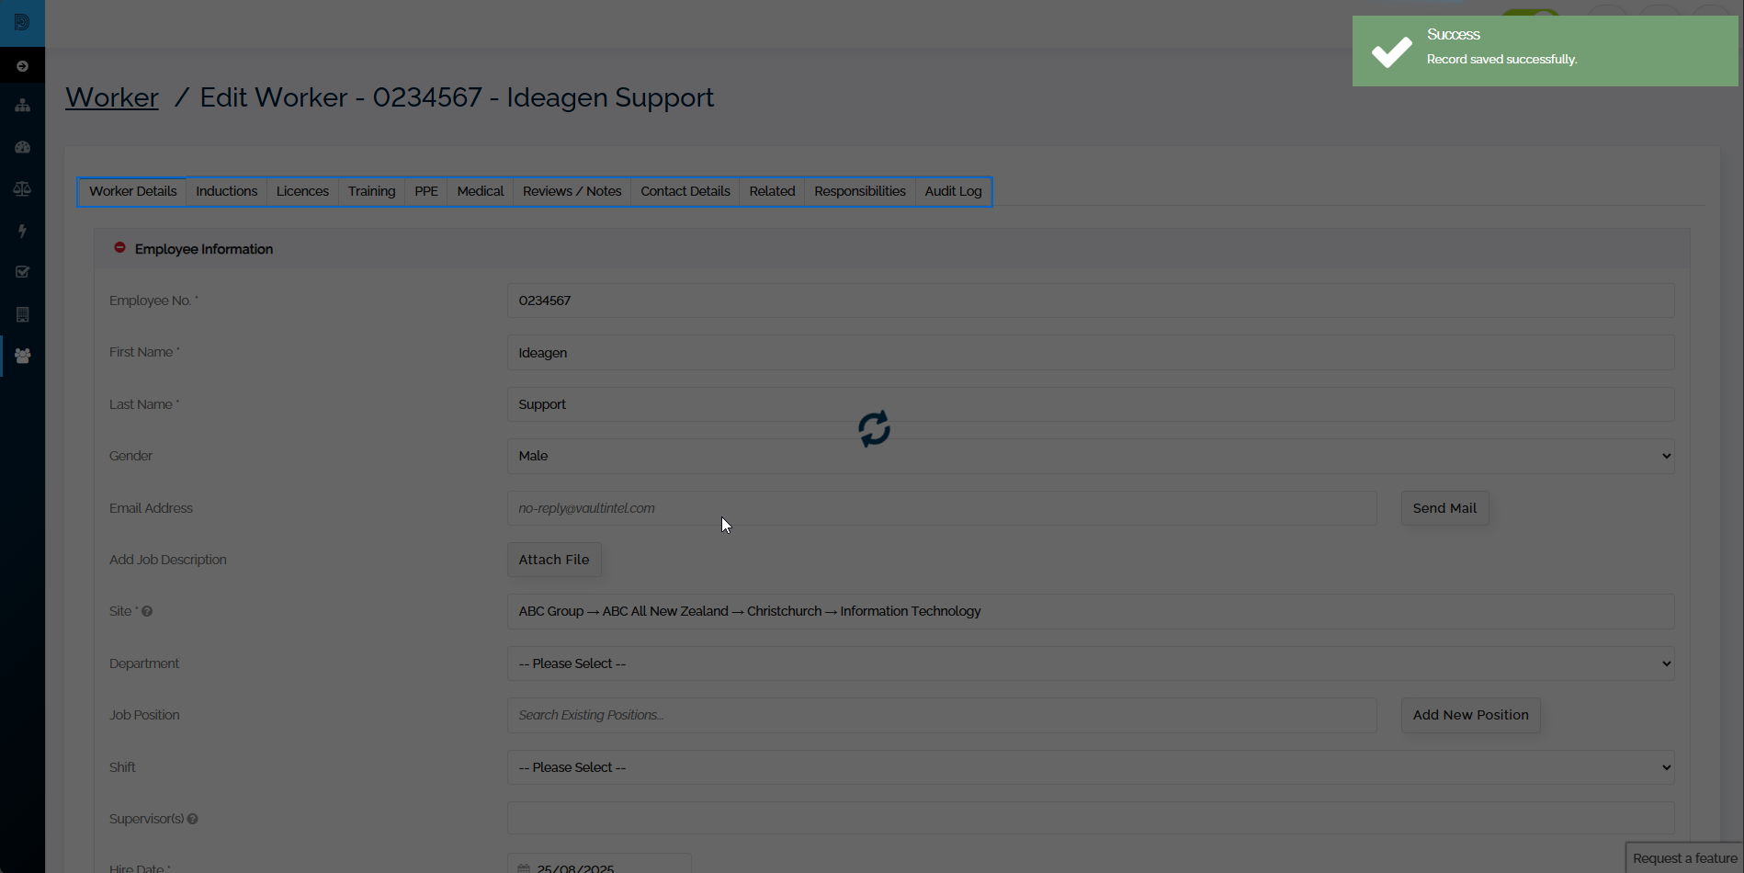Click the Site field showing ABC Group

[x=1091, y=612]
